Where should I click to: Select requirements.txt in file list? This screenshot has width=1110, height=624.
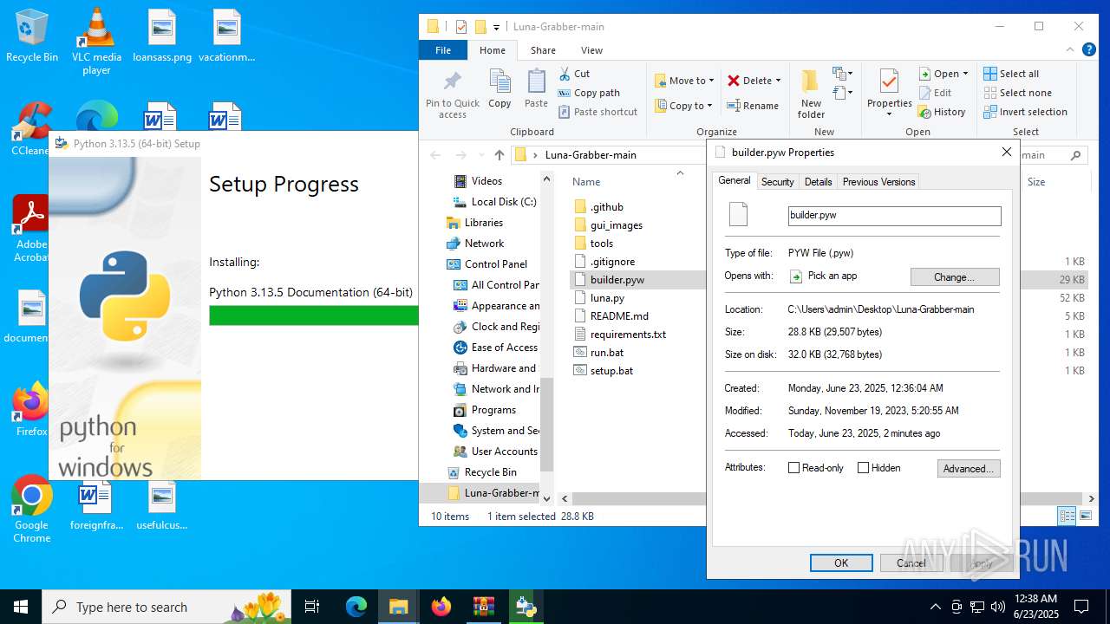click(628, 335)
